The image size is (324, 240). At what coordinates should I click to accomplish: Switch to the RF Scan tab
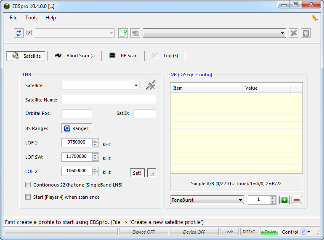pos(123,56)
